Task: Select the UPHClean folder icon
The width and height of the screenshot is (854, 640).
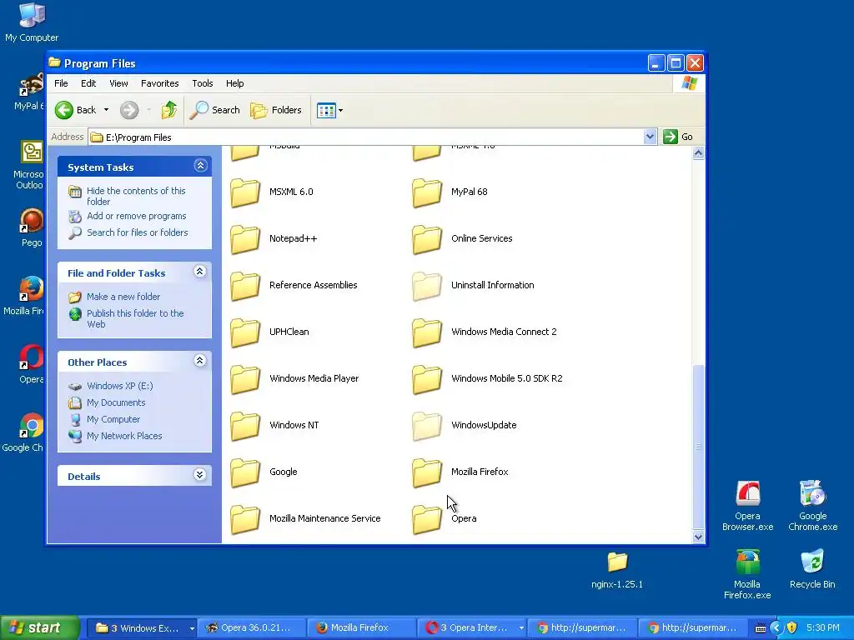Action: click(245, 332)
